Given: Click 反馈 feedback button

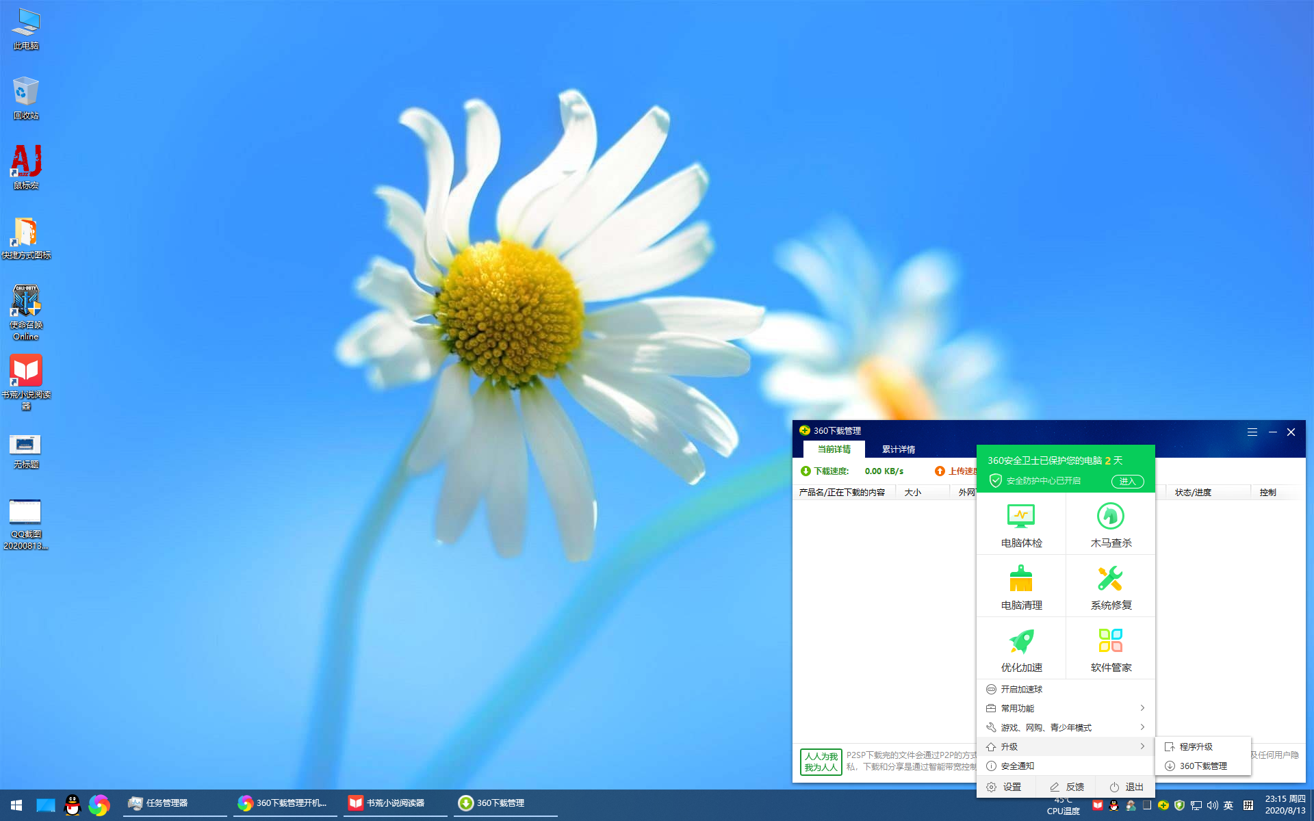Looking at the screenshot, I should 1066,787.
